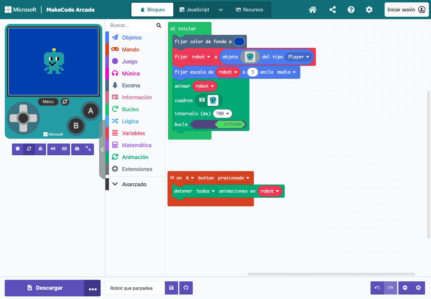431x299 pixels.
Task: Open the Extensiones category
Action: pos(135,169)
